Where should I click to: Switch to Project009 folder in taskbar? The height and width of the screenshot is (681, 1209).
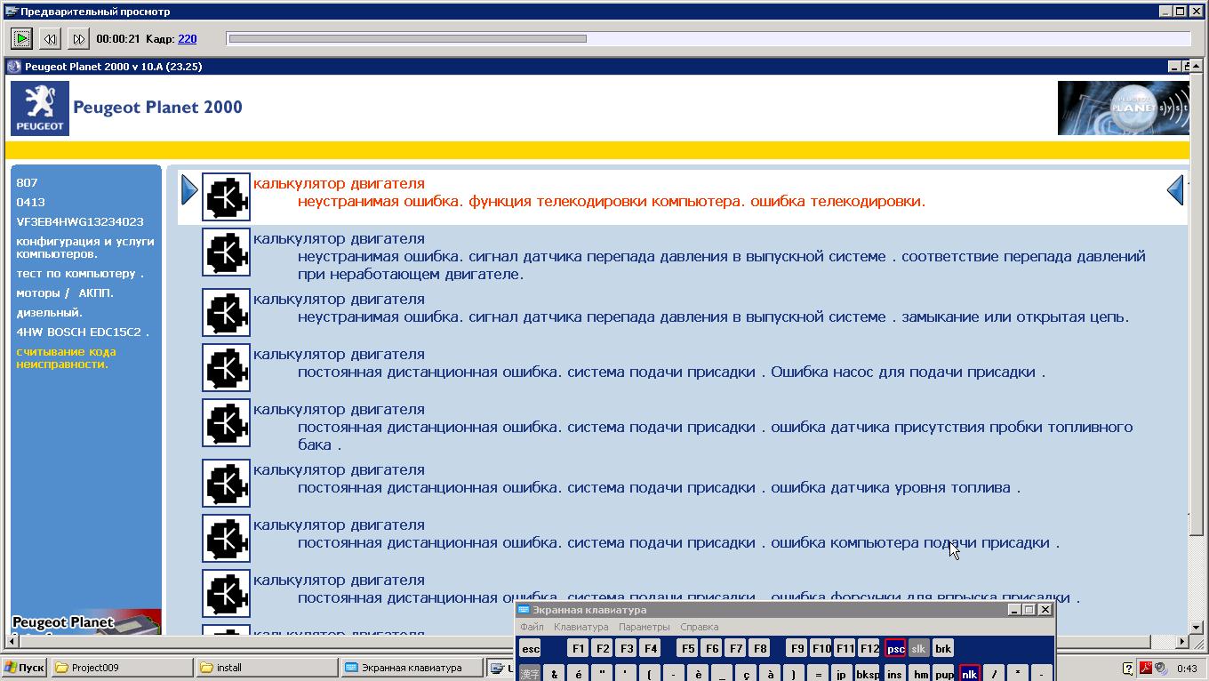pyautogui.click(x=122, y=668)
